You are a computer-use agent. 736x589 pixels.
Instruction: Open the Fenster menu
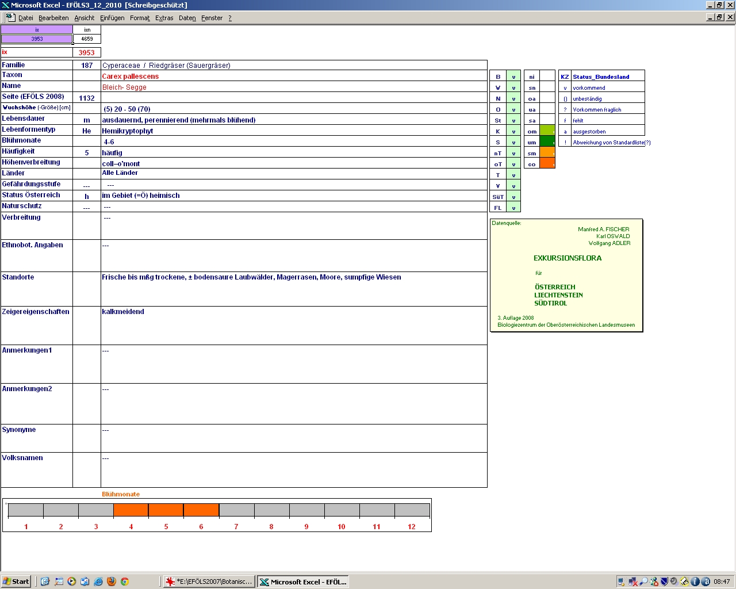(x=212, y=18)
